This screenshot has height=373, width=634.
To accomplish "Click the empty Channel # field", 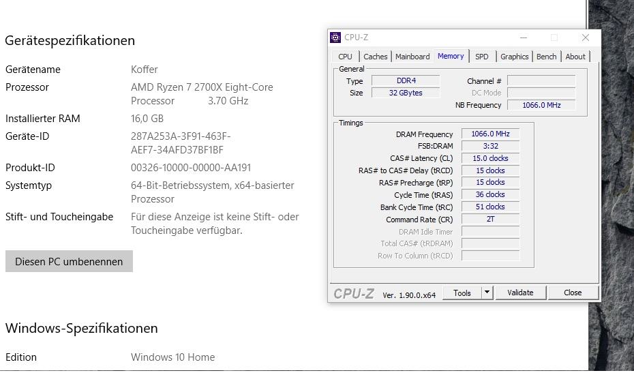I will click(x=541, y=80).
